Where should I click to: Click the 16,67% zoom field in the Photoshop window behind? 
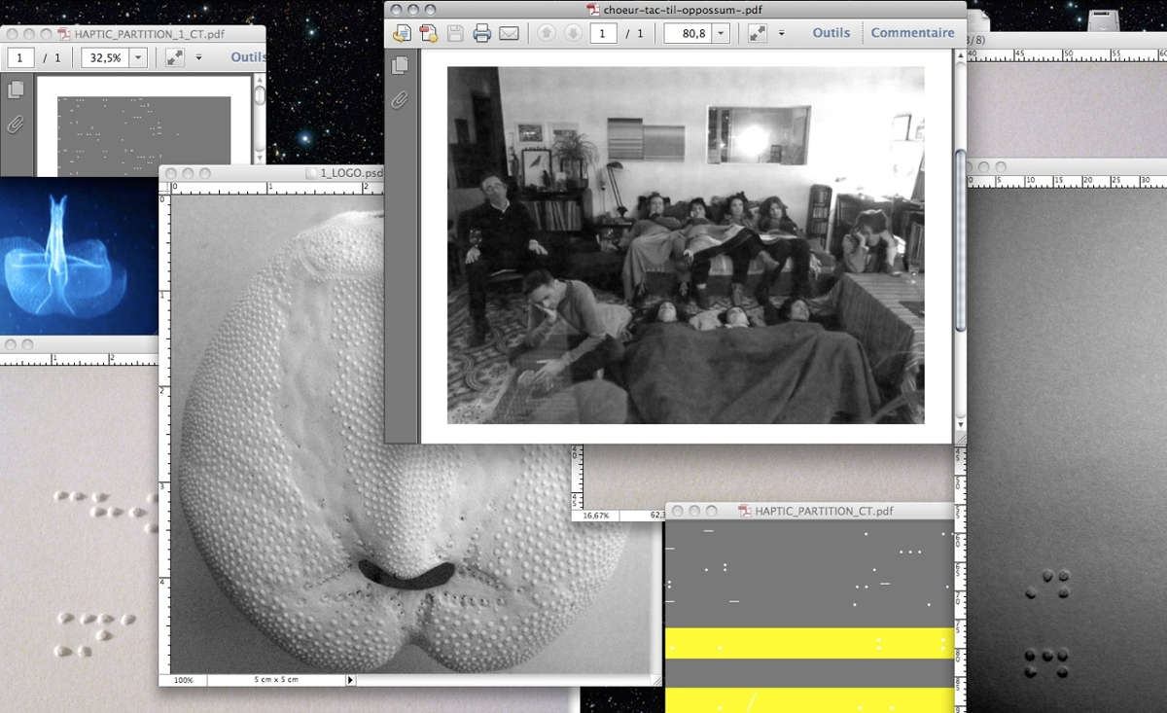595,515
